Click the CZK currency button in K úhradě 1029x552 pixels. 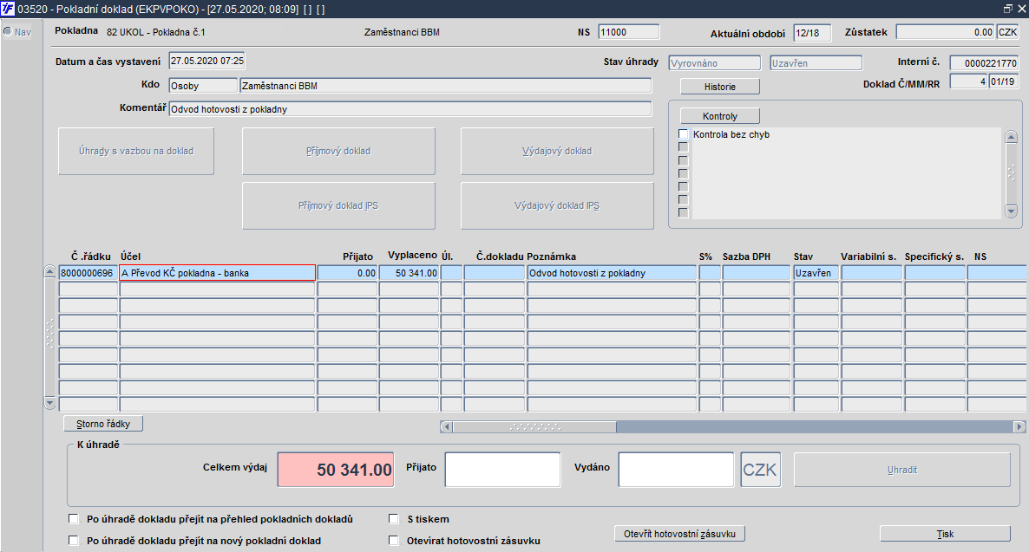coord(761,470)
